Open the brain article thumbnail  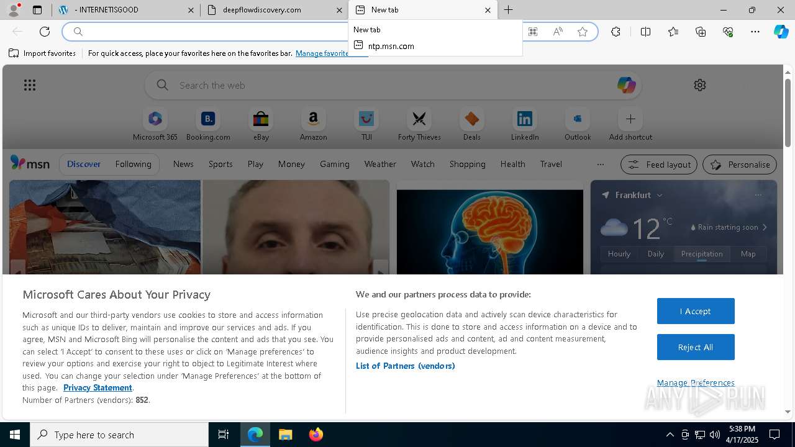490,232
